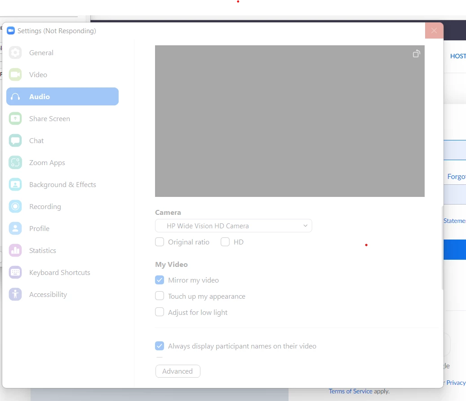Enable the Original ratio checkbox

pos(160,242)
